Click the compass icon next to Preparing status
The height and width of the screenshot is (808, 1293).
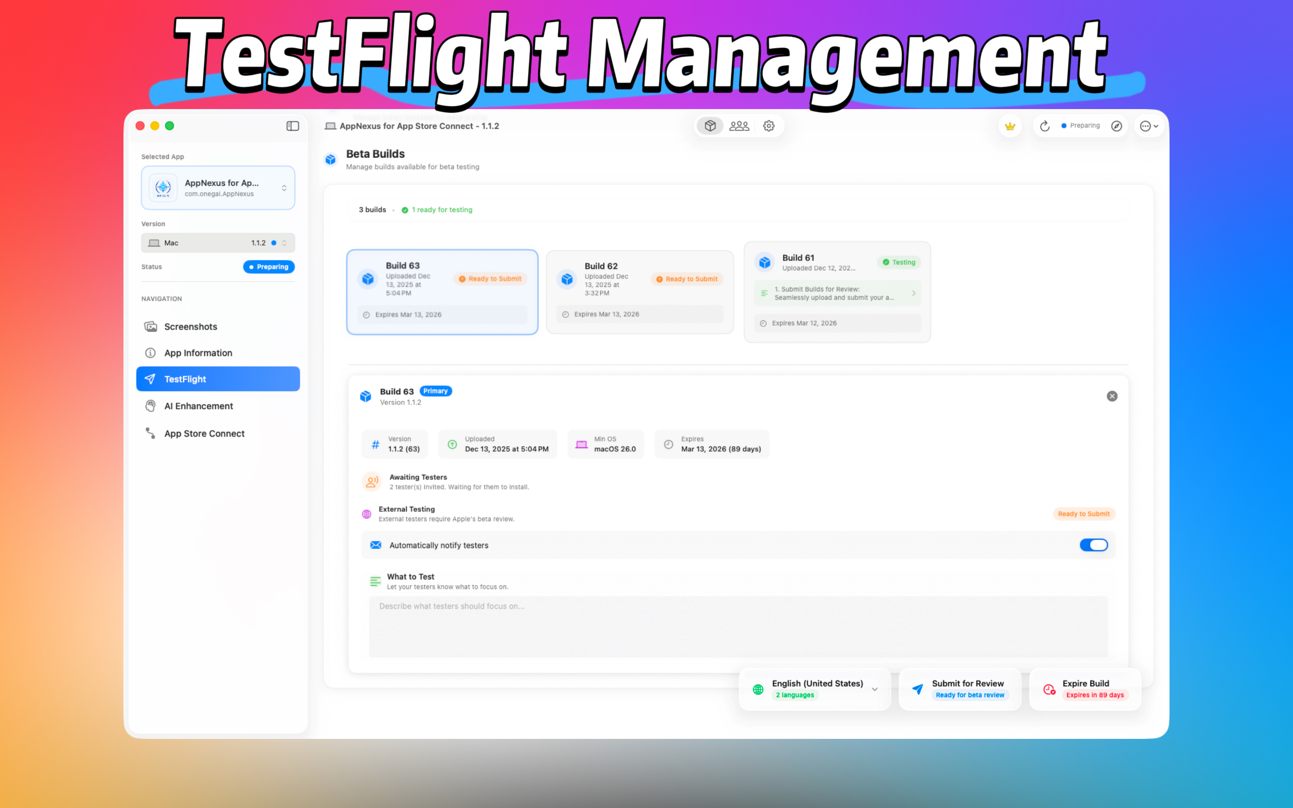tap(1117, 126)
